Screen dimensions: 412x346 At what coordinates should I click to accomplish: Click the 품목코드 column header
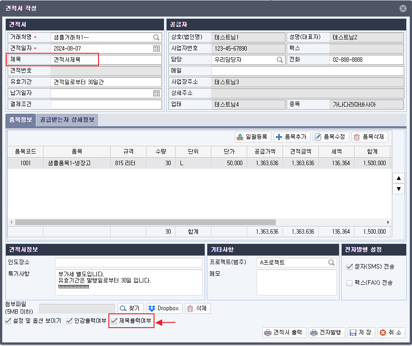26,152
